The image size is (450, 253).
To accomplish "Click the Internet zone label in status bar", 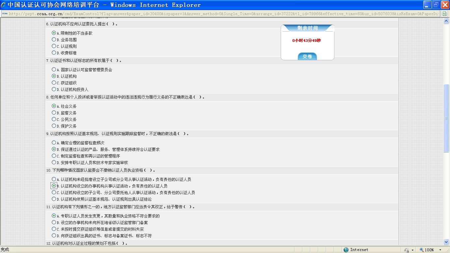I will (x=359, y=250).
